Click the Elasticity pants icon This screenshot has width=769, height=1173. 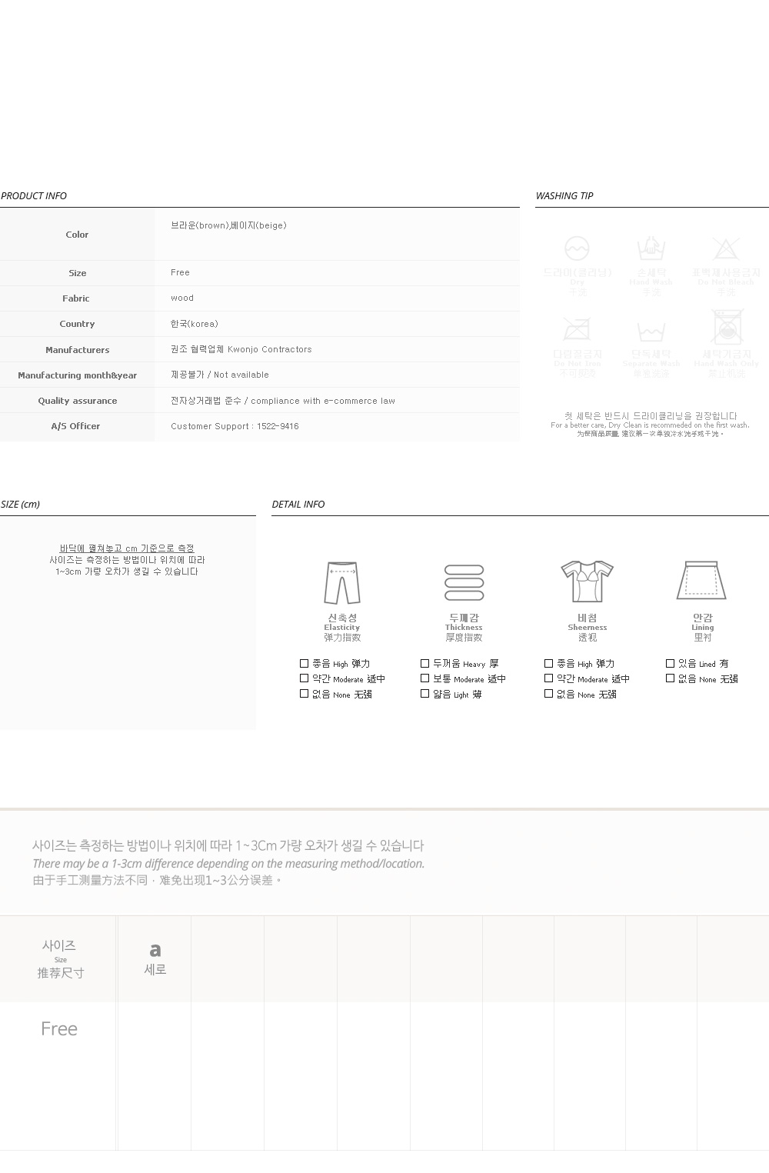point(342,583)
